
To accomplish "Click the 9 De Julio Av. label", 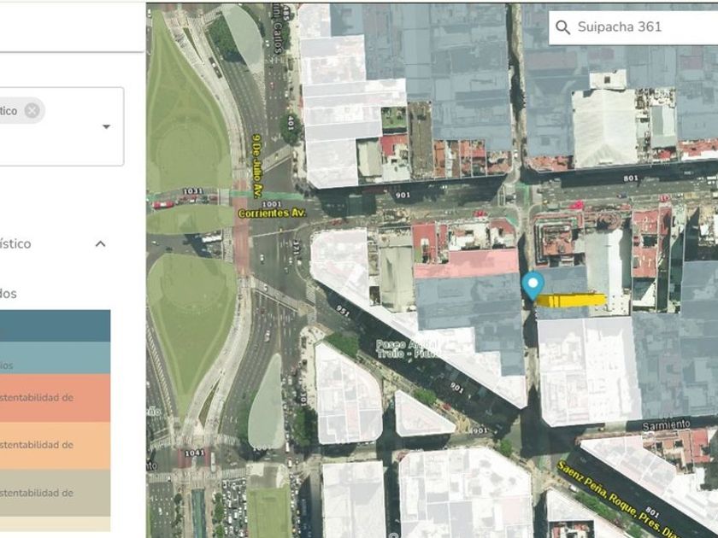I will point(257,167).
